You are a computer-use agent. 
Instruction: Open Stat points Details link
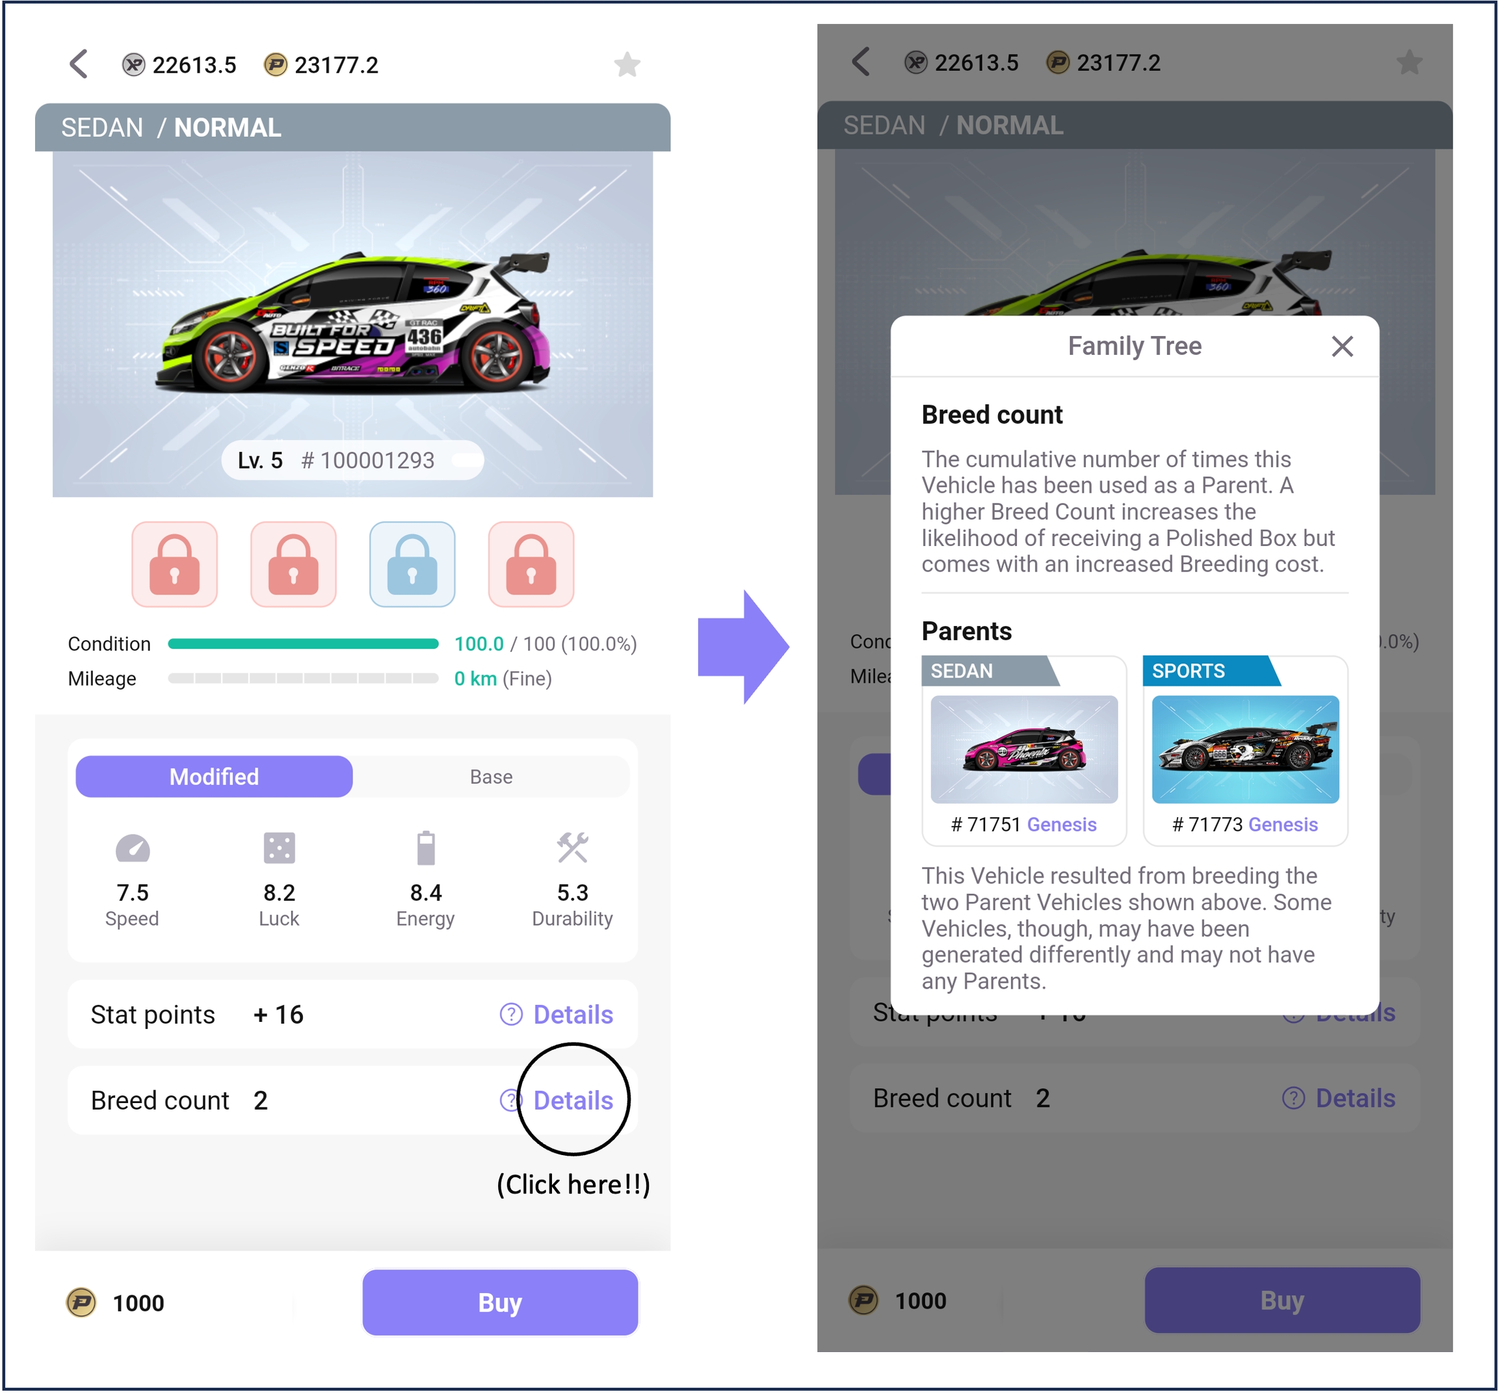(x=557, y=1015)
